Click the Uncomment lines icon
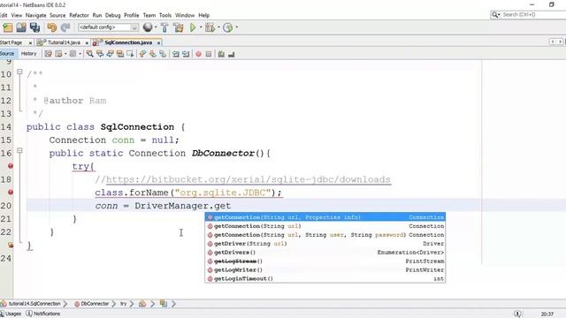The image size is (566, 318). pos(232,54)
